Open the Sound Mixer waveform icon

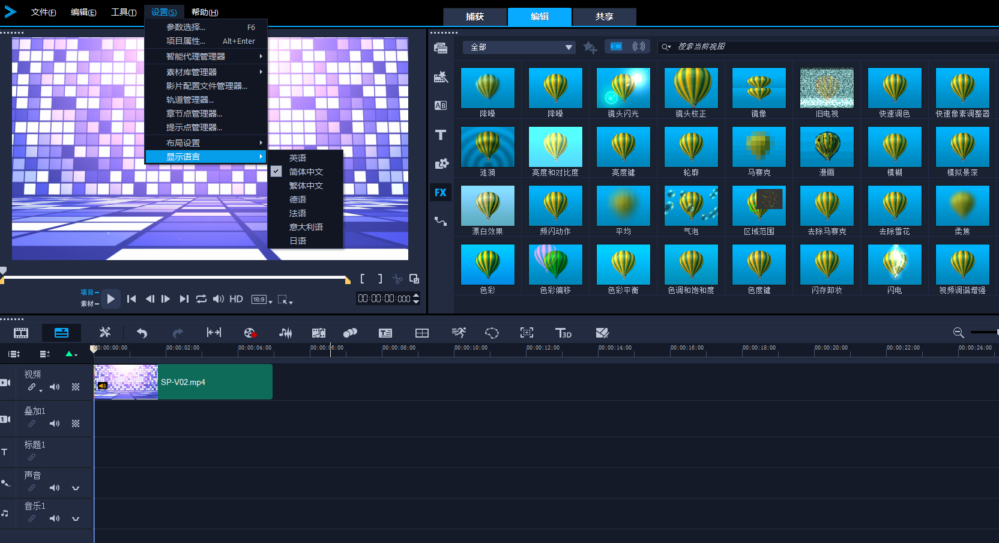[286, 333]
